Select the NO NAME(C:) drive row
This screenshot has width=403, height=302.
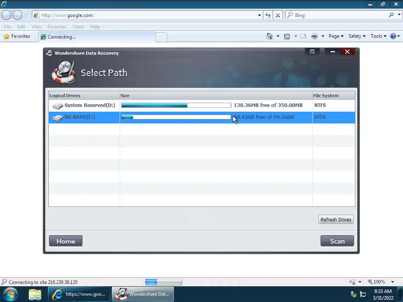202,117
